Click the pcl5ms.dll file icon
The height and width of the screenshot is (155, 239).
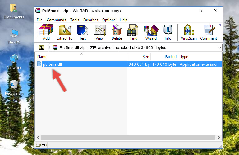click(x=39, y=64)
